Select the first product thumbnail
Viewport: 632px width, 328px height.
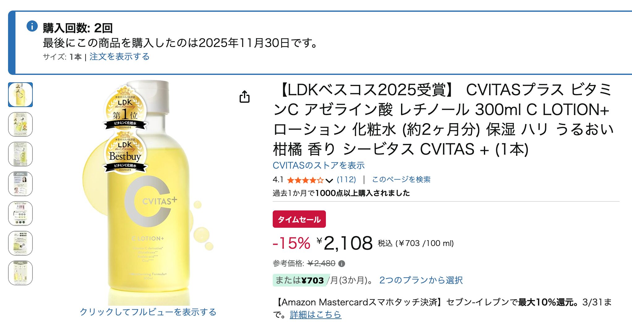[20, 95]
